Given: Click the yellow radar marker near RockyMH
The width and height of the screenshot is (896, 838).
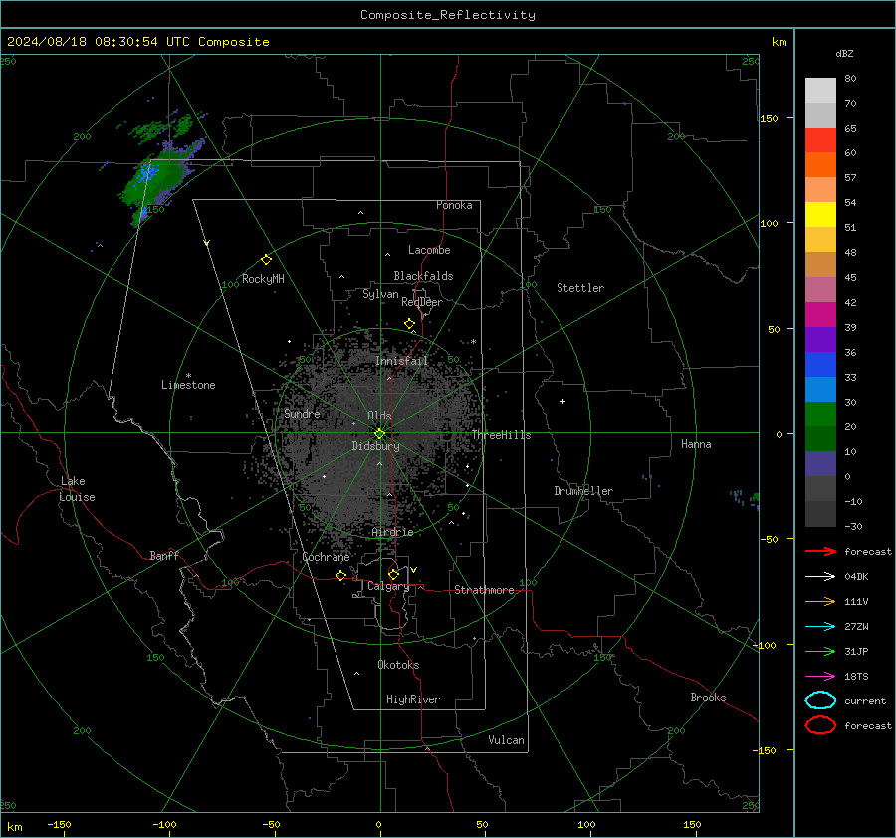Looking at the screenshot, I should pos(266,260).
